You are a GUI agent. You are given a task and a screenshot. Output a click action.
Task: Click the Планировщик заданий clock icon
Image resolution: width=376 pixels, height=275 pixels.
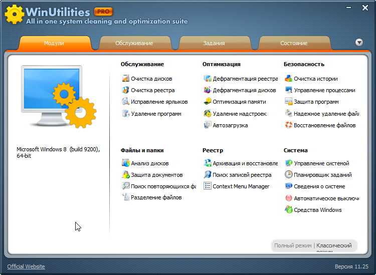point(288,175)
